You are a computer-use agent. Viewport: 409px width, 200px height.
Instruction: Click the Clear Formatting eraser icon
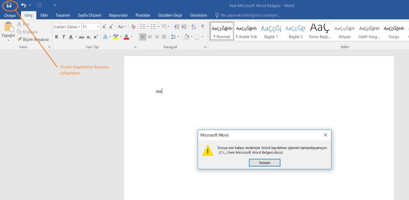(x=133, y=27)
